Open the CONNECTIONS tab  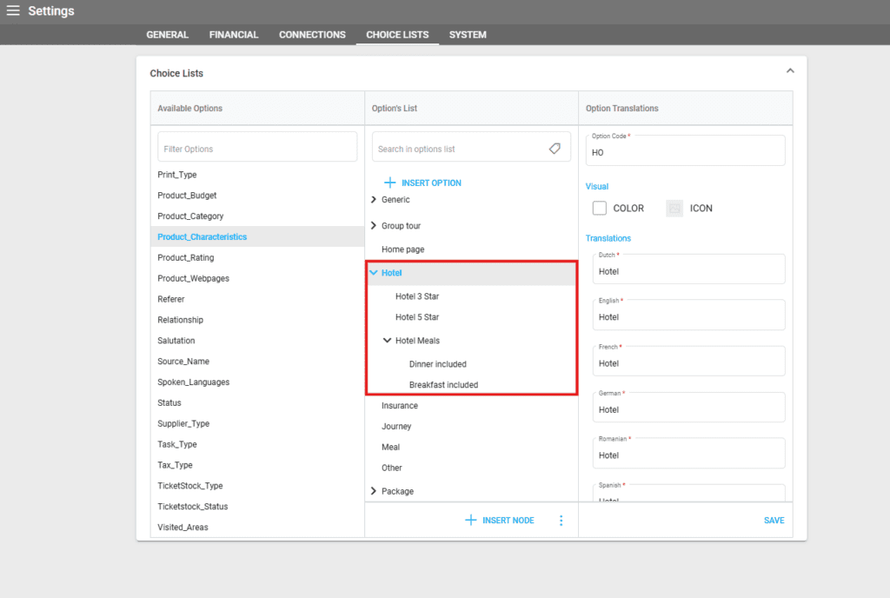point(312,35)
